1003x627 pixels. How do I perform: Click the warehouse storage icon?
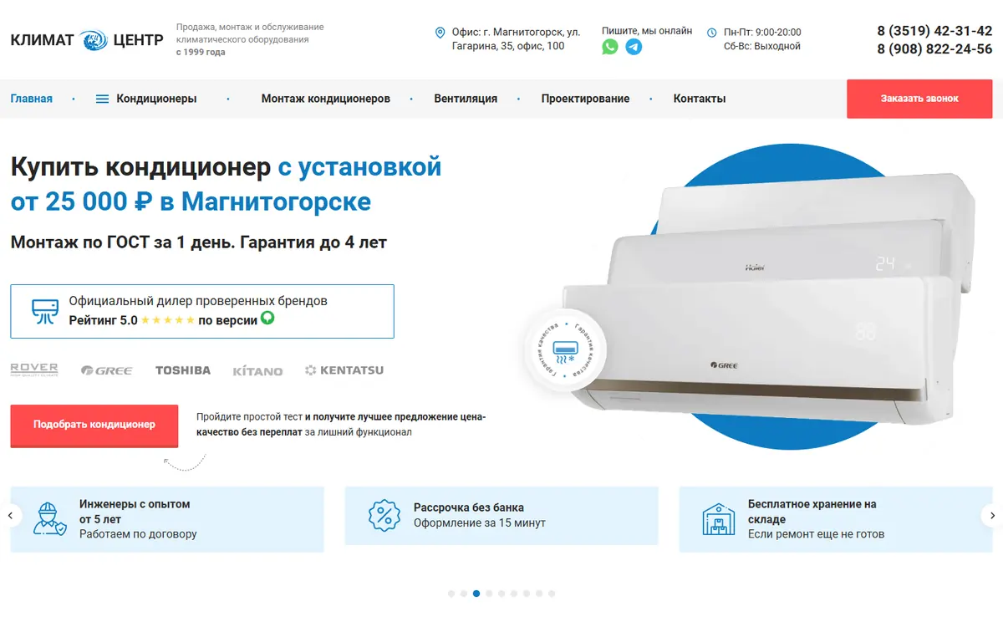[718, 519]
